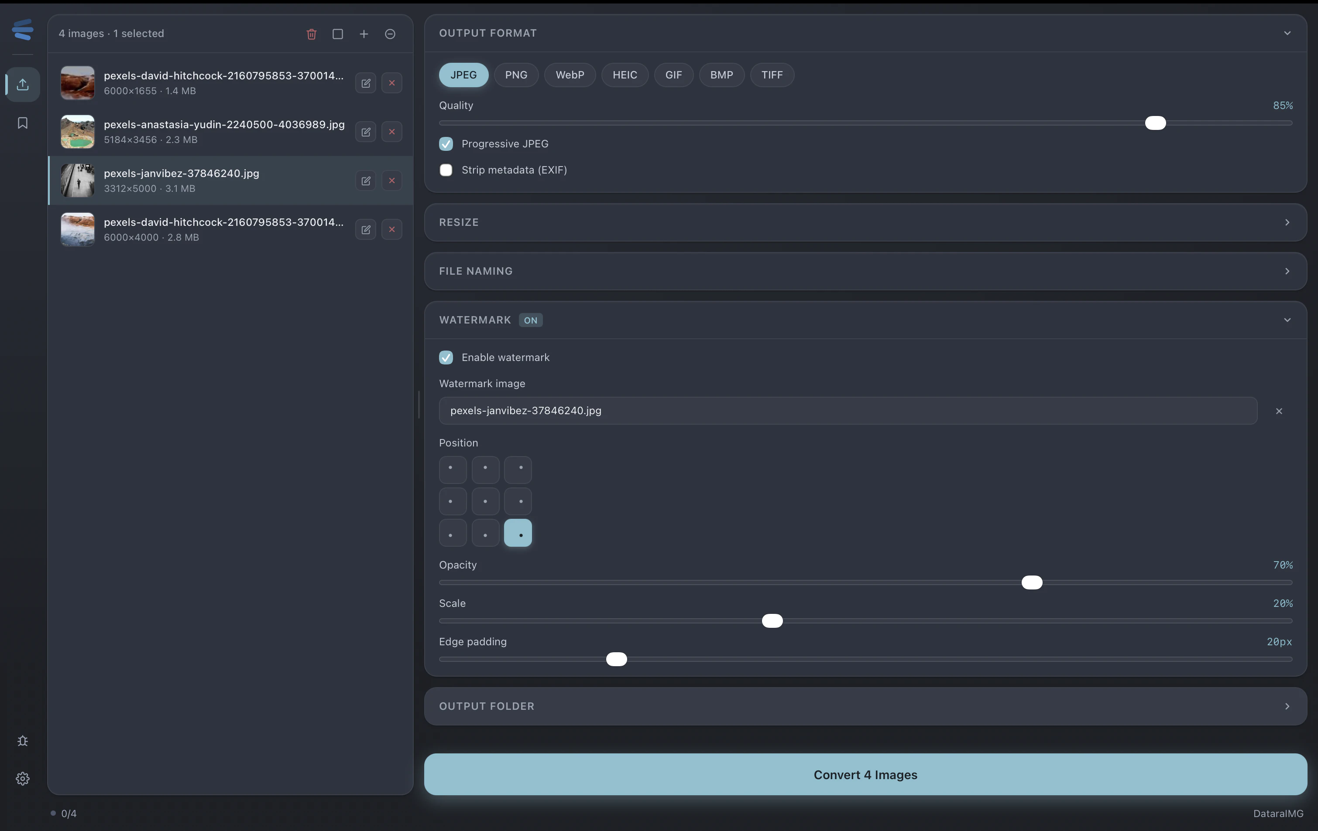Click Convert 4 Images button
Viewport: 1318px width, 831px height.
click(865, 775)
